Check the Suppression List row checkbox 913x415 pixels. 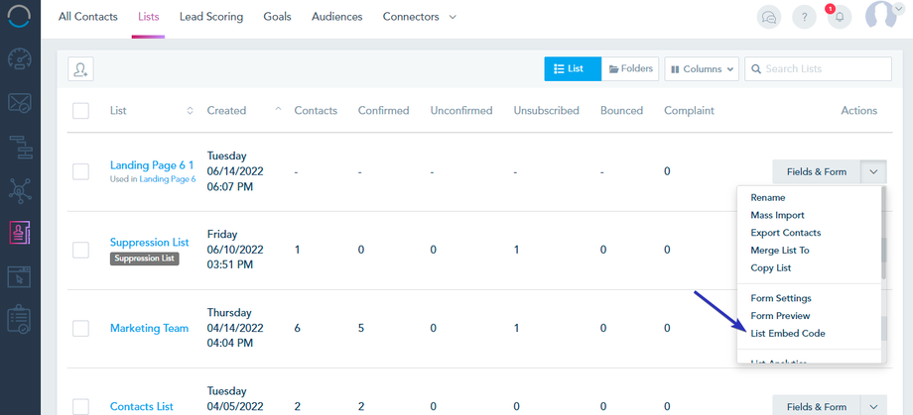coord(80,250)
